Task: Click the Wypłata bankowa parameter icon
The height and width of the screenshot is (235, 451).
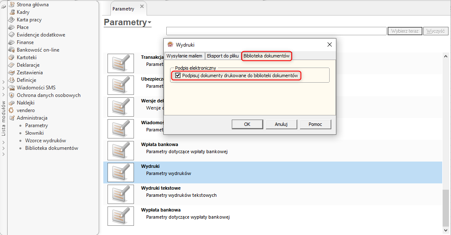Action: 121,216
